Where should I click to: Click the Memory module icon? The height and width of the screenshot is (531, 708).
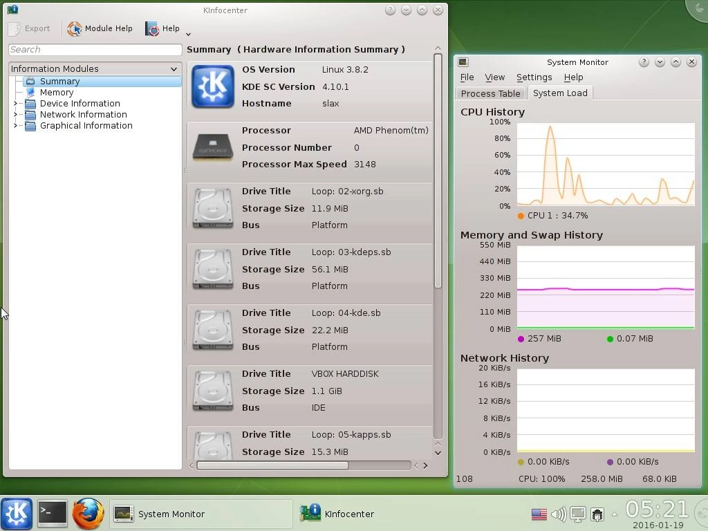[x=30, y=93]
